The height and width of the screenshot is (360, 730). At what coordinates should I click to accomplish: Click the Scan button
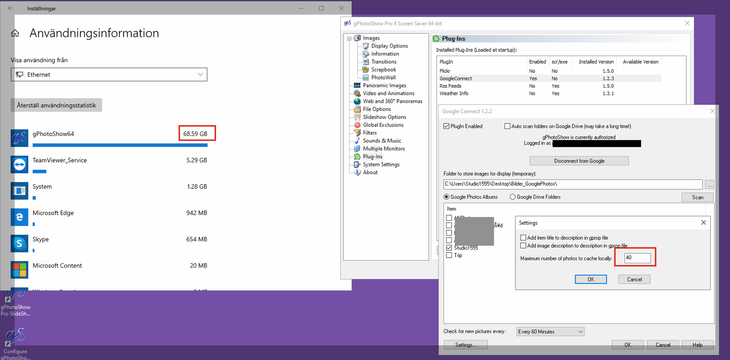[x=697, y=197]
